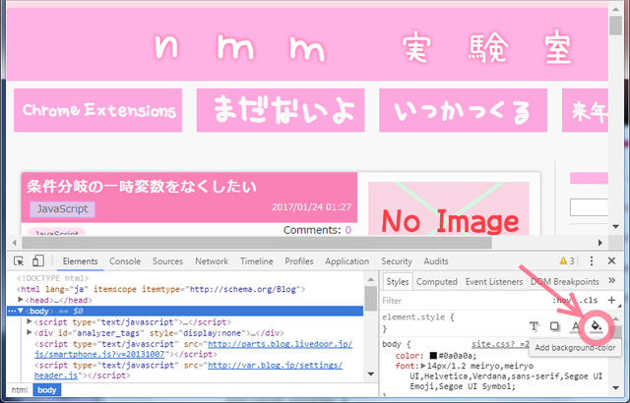This screenshot has width=630, height=403.
Task: Click the black color swatch for #0a0a0a
Action: 433,356
